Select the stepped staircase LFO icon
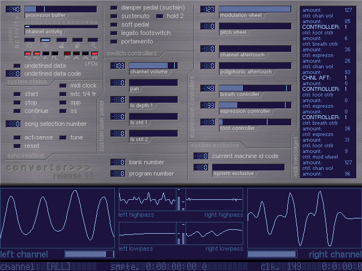 pos(85,58)
